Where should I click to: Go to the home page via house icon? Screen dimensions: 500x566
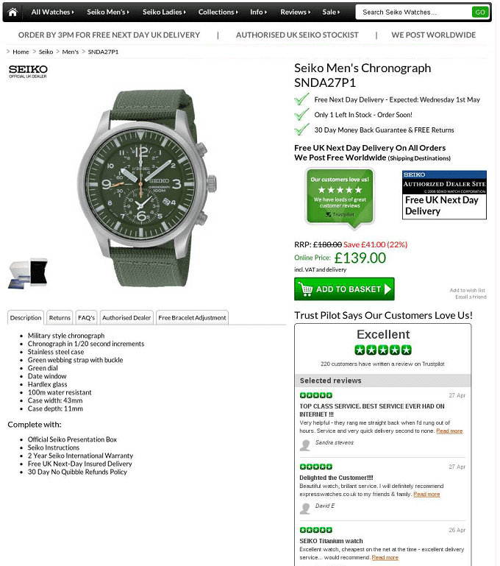coord(12,13)
